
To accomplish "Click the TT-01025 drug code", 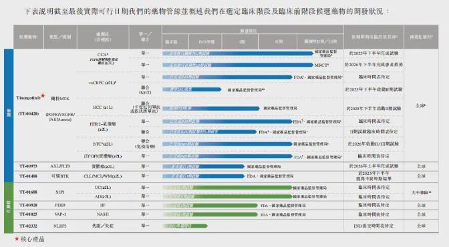I will (x=28, y=214).
